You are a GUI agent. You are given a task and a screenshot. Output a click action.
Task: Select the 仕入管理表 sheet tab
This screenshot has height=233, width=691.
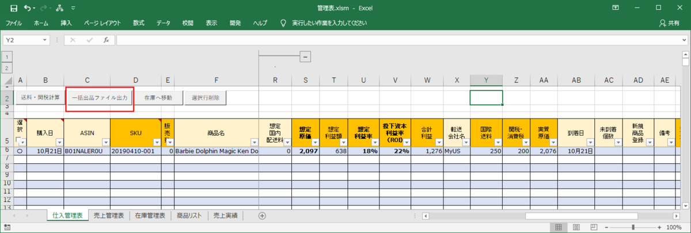(x=67, y=216)
